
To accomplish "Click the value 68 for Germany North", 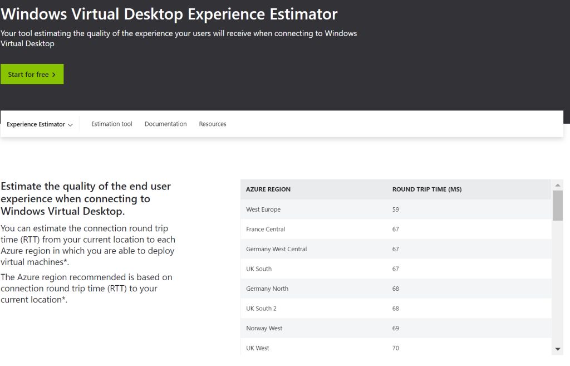I will click(396, 289).
